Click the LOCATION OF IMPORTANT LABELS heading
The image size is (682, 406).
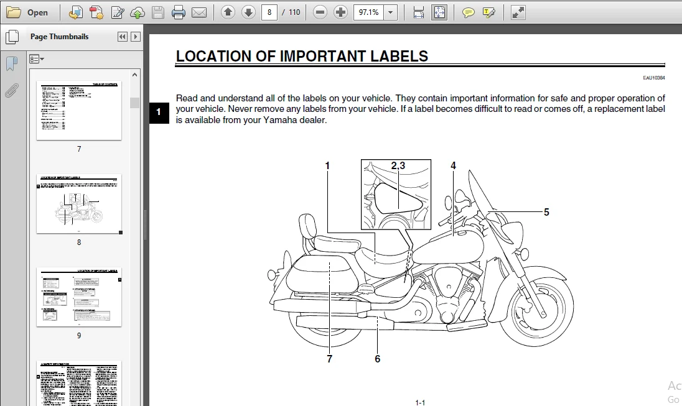pyautogui.click(x=302, y=56)
